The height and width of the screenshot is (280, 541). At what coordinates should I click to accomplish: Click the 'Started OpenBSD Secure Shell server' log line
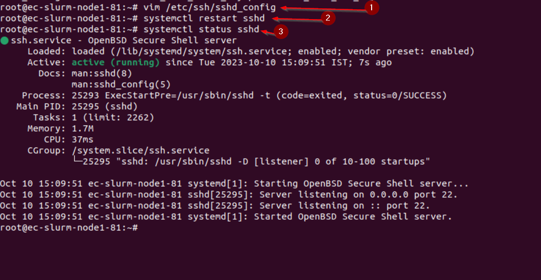coord(226,216)
